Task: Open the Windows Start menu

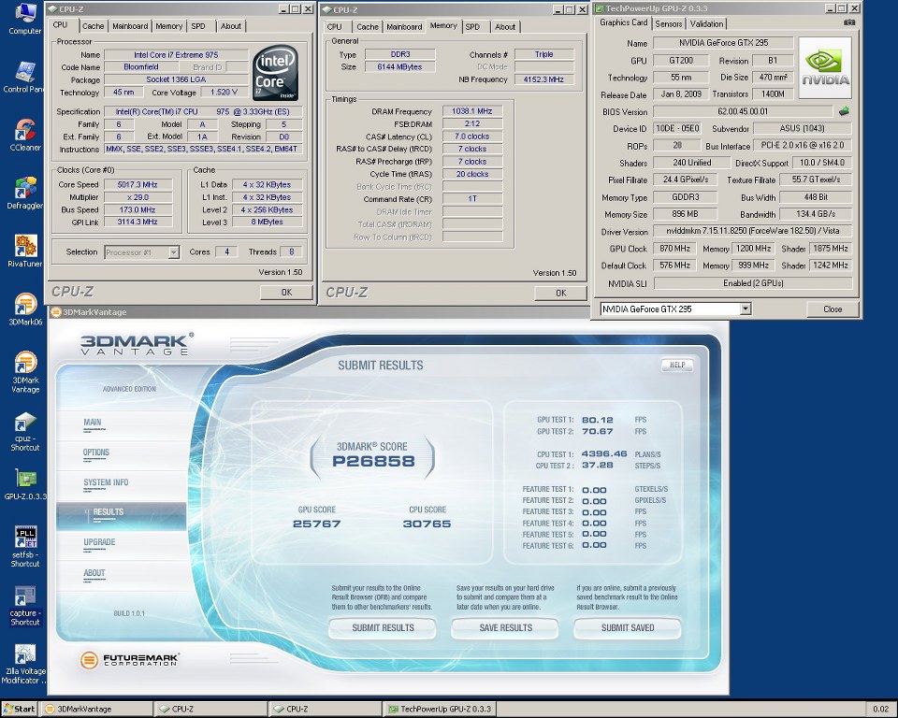Action: tap(19, 709)
